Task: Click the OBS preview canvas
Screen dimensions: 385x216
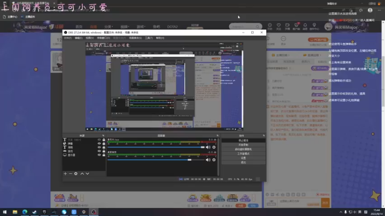Action: click(164, 86)
